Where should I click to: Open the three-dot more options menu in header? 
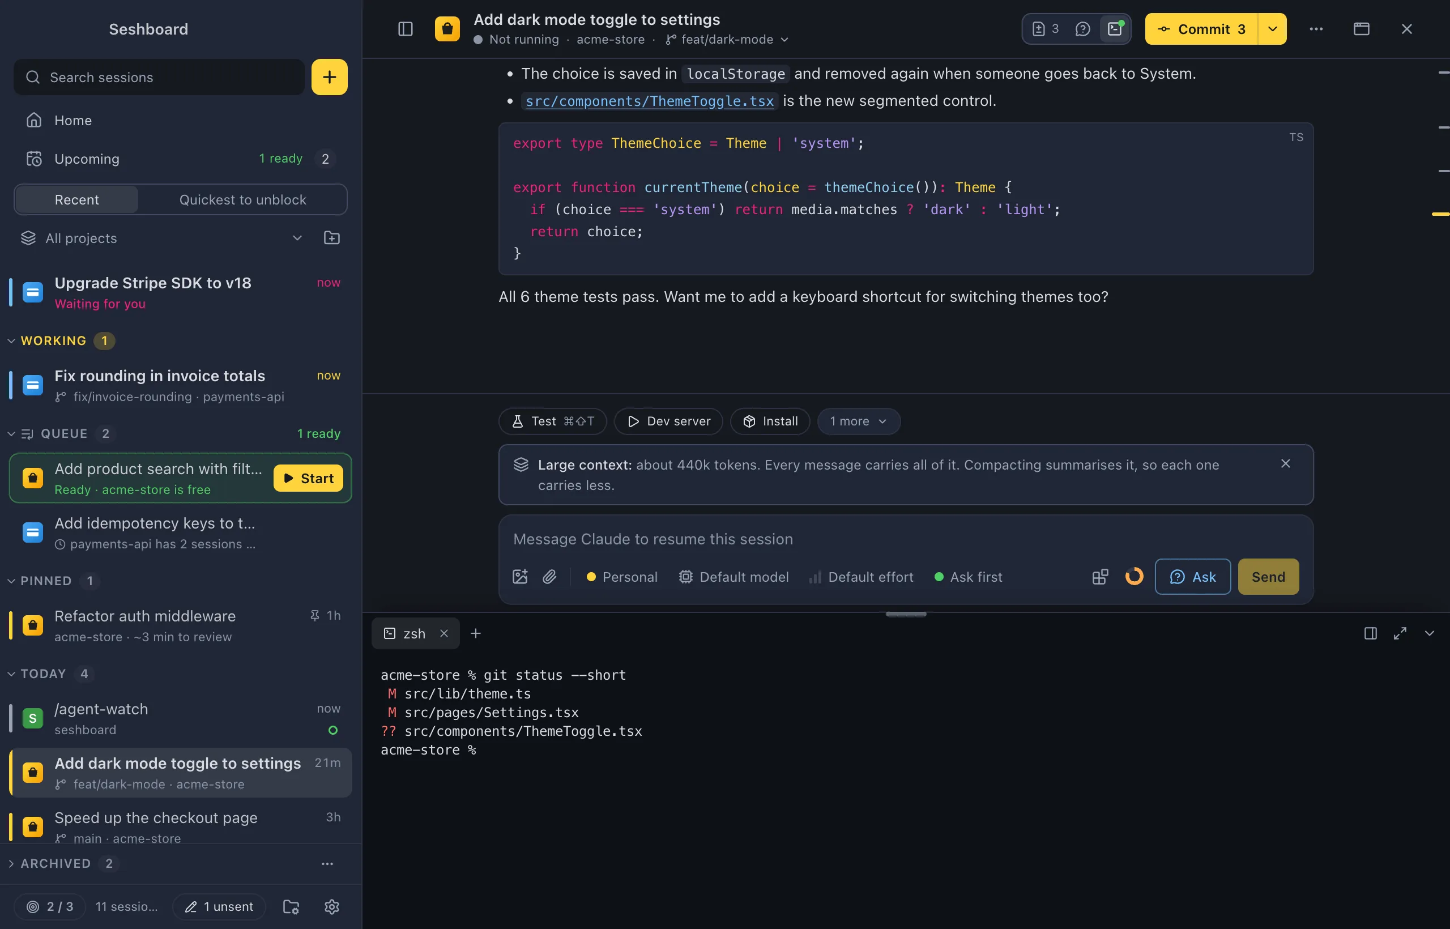1316,29
